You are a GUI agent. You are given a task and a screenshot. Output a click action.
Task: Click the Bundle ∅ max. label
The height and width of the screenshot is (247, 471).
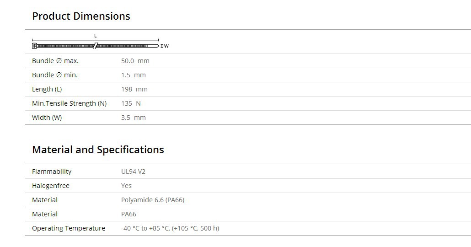[55, 61]
